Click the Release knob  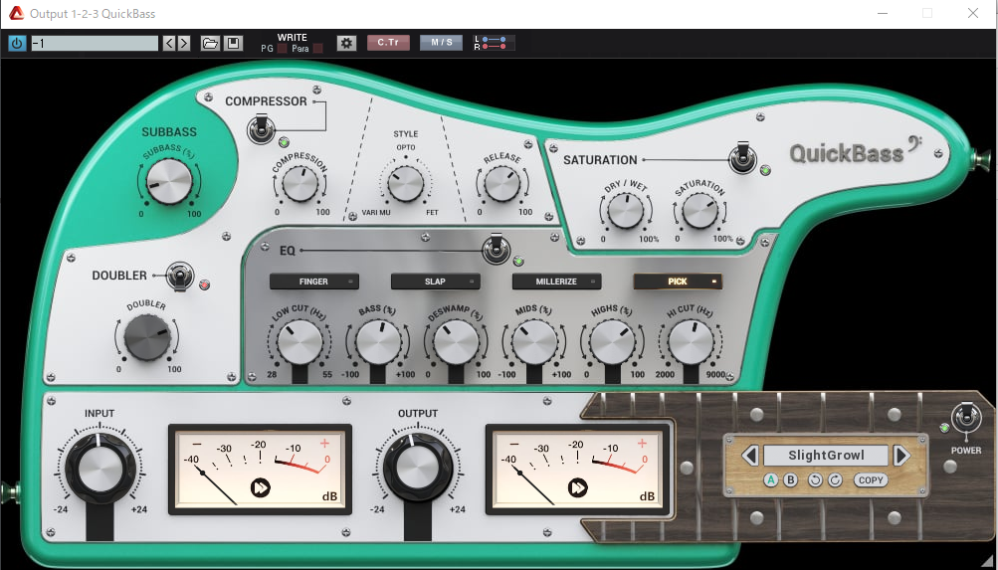point(502,184)
